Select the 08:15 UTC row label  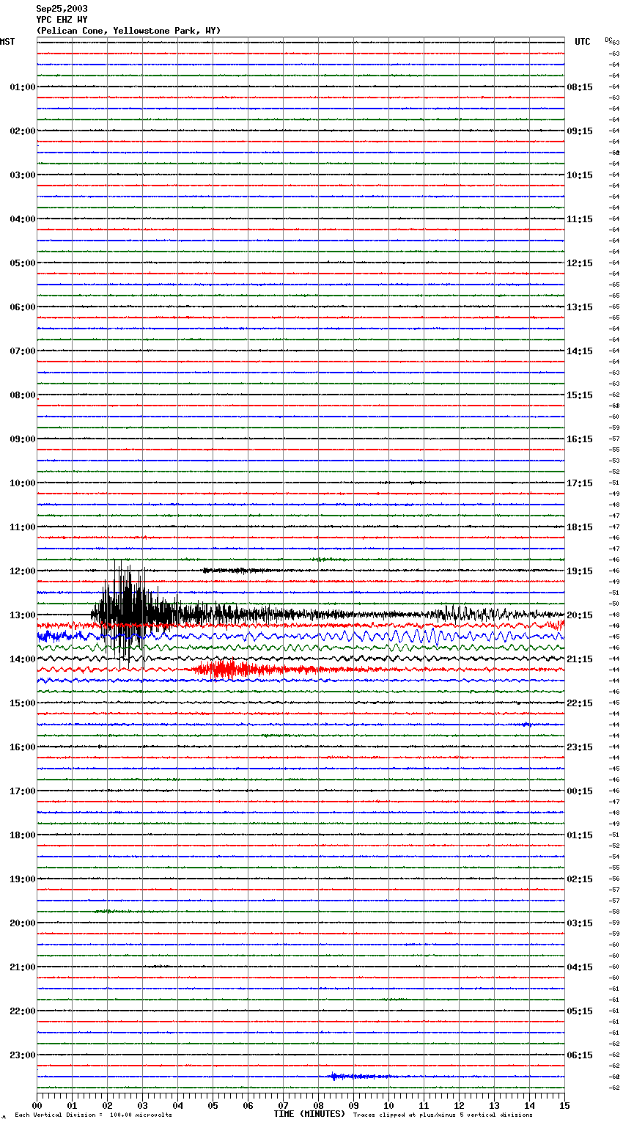pyautogui.click(x=580, y=87)
